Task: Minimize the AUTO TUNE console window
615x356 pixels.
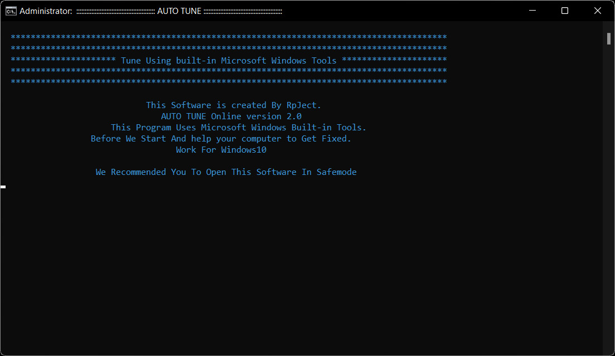Action: pos(532,11)
